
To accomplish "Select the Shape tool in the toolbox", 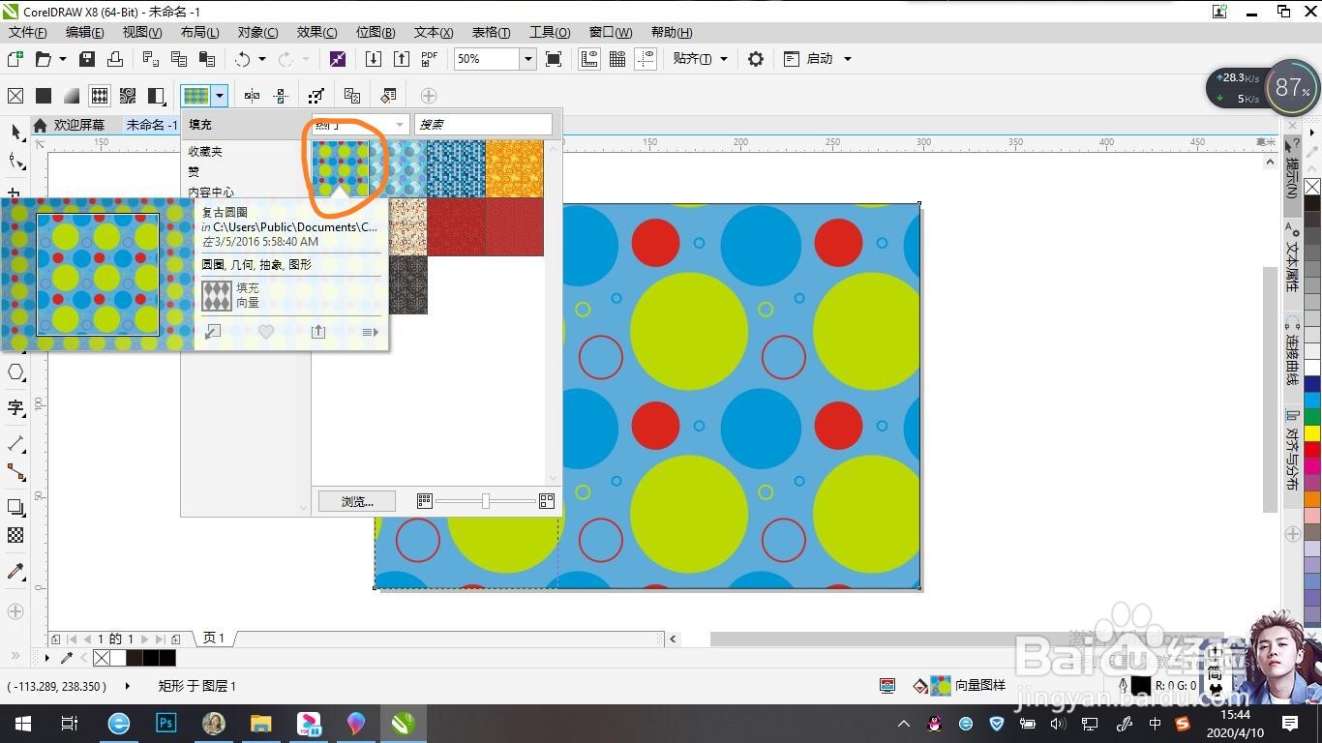I will [15, 161].
